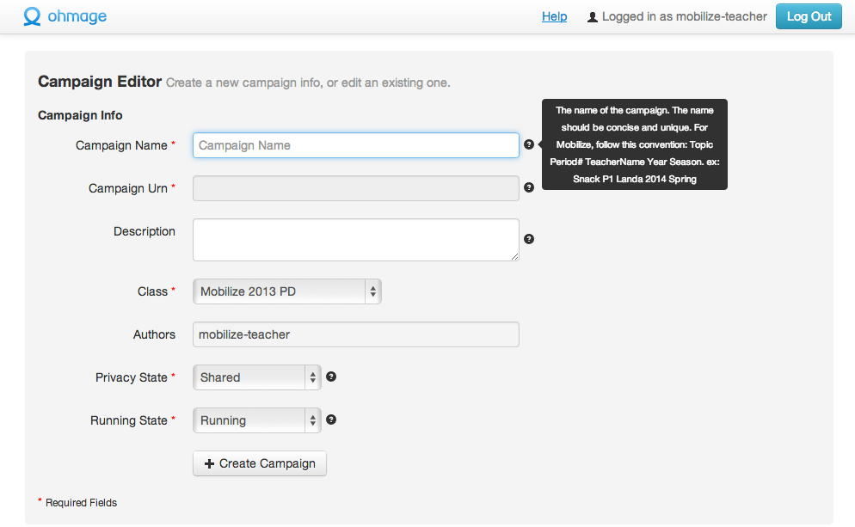Click inside the Description text area
Screen dimensions: 855x527
356,240
